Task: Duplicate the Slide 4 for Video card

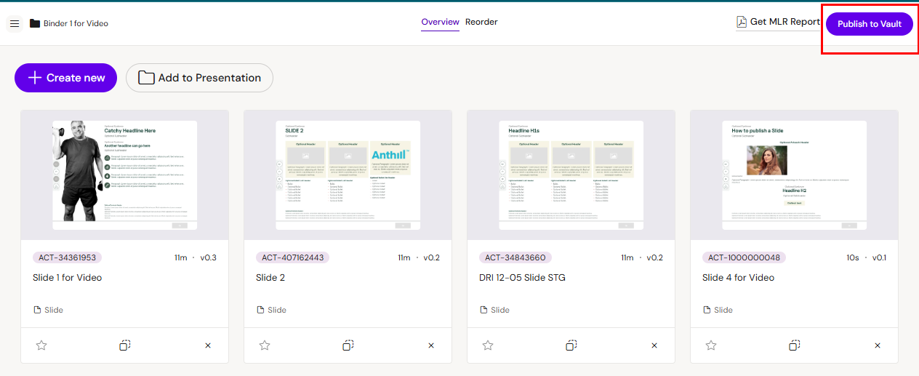Action: (x=795, y=345)
